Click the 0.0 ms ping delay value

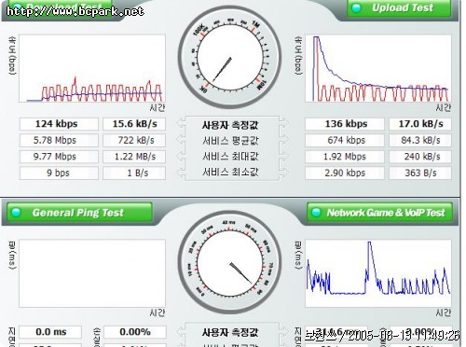pos(50,332)
